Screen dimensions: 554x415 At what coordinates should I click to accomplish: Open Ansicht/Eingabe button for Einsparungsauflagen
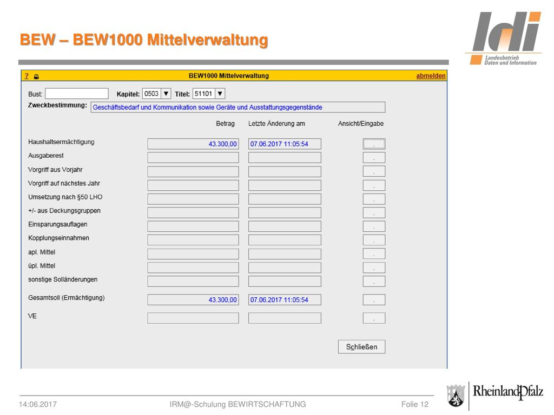coord(374,226)
